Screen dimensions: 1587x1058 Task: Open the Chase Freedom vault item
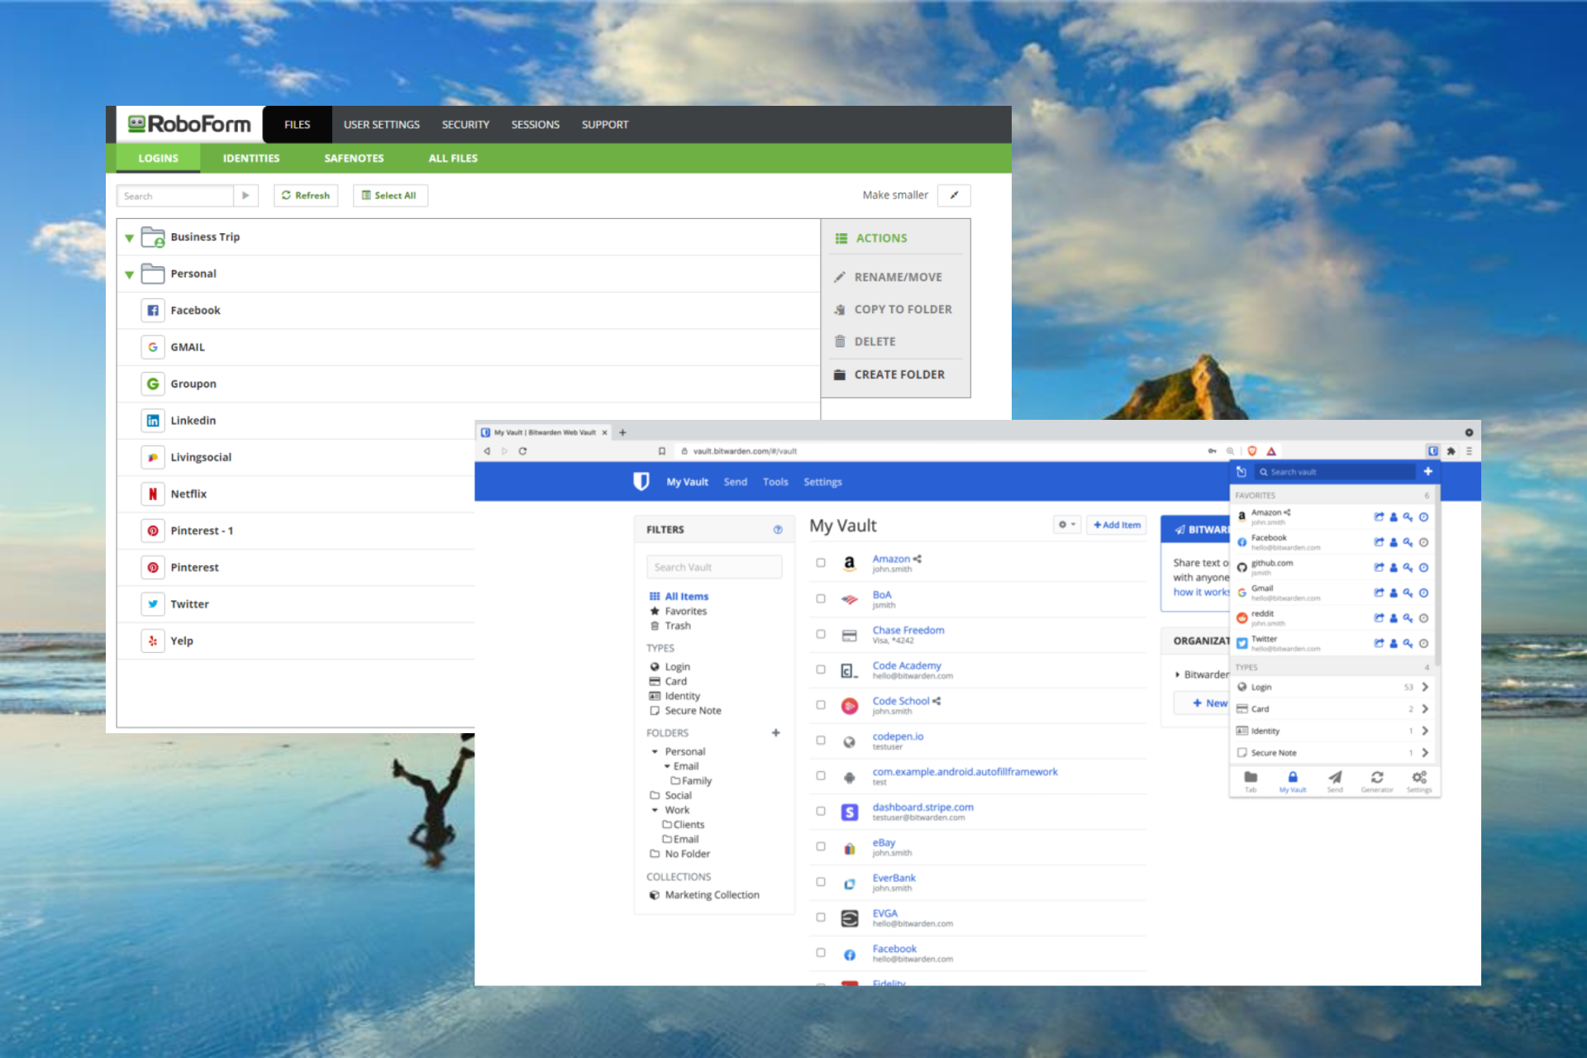click(x=908, y=631)
